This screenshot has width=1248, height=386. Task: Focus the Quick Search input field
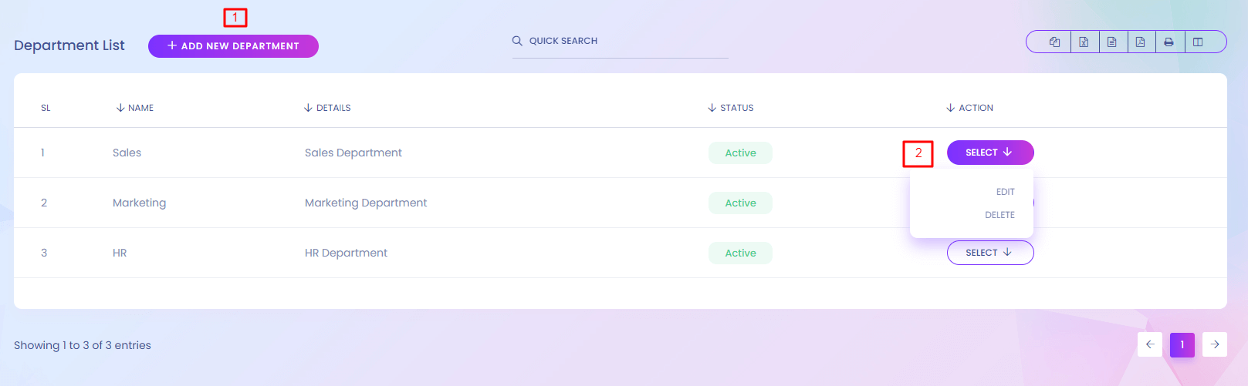point(625,41)
